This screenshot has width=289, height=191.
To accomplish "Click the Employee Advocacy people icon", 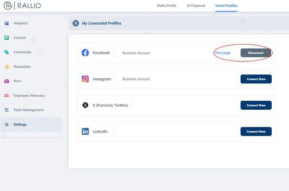I will (6, 95).
